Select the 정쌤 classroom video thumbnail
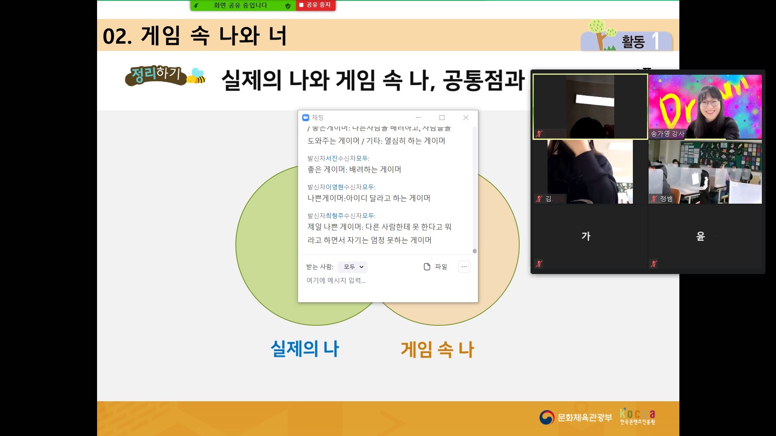The height and width of the screenshot is (436, 776). tap(705, 172)
